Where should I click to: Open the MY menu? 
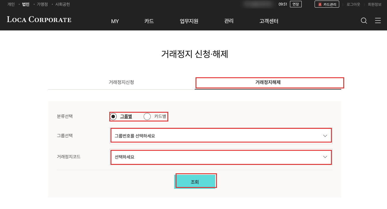(x=115, y=21)
